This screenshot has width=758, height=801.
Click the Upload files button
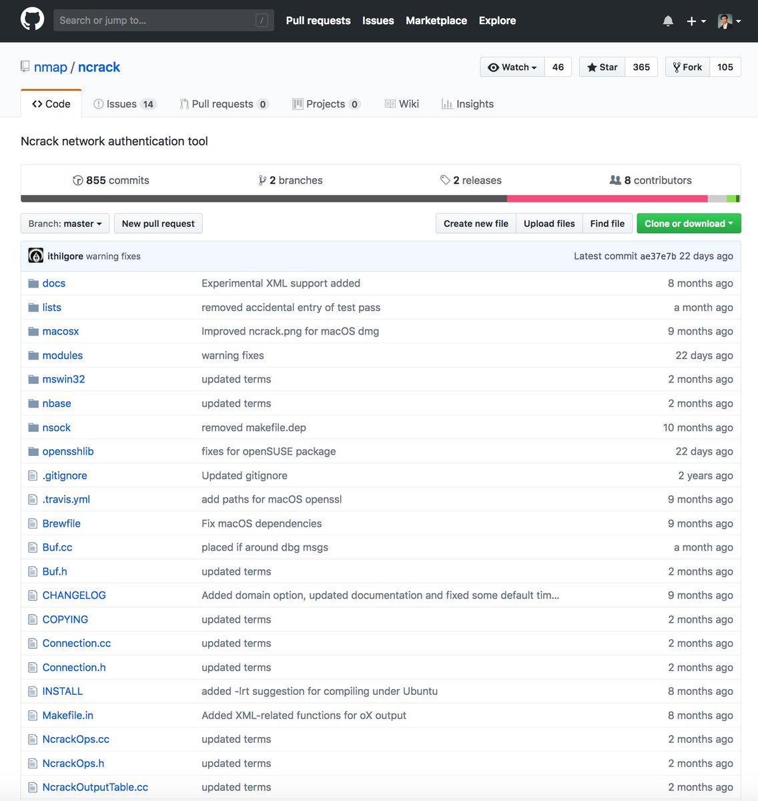click(x=549, y=224)
